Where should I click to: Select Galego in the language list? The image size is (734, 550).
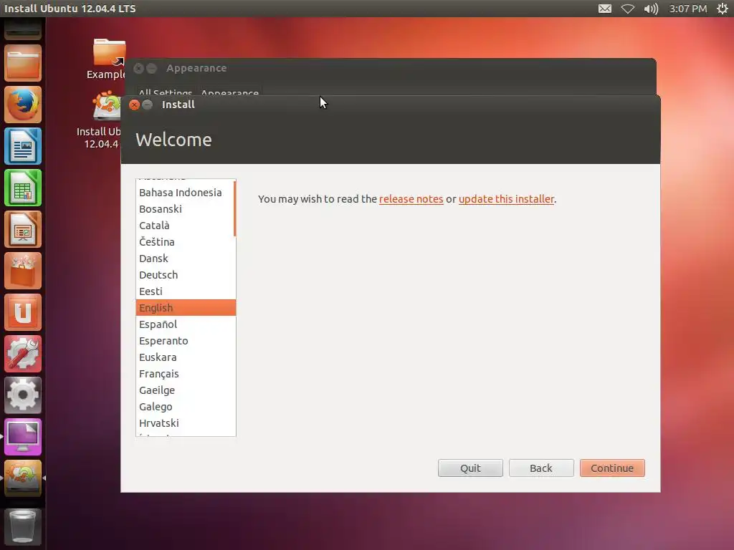click(186, 407)
